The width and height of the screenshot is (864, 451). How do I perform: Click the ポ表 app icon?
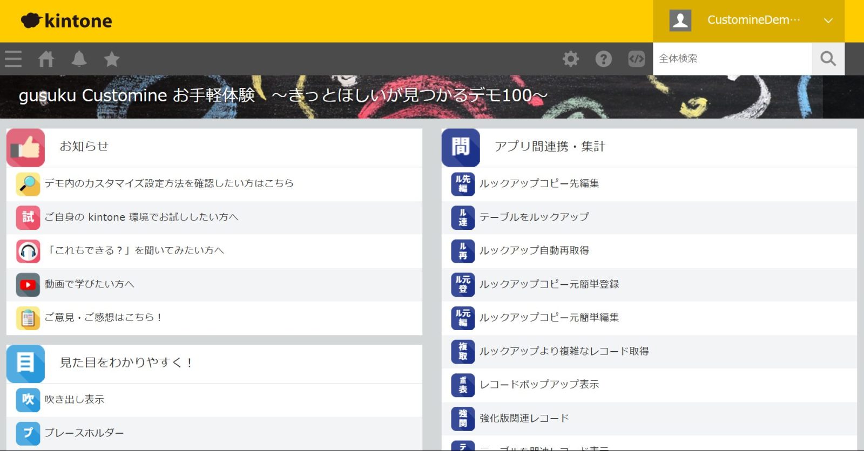click(x=463, y=385)
